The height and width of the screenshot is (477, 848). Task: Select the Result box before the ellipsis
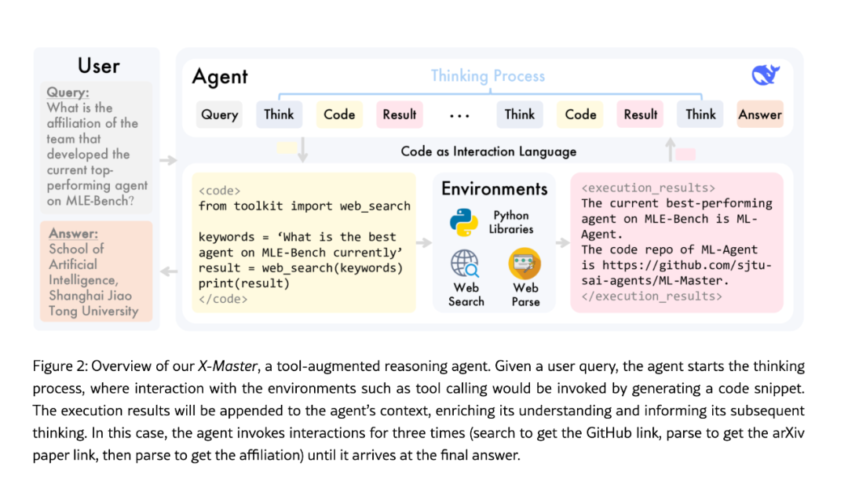[x=399, y=115]
